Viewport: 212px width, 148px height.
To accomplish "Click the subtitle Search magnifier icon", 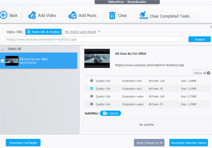I will [x=105, y=113].
